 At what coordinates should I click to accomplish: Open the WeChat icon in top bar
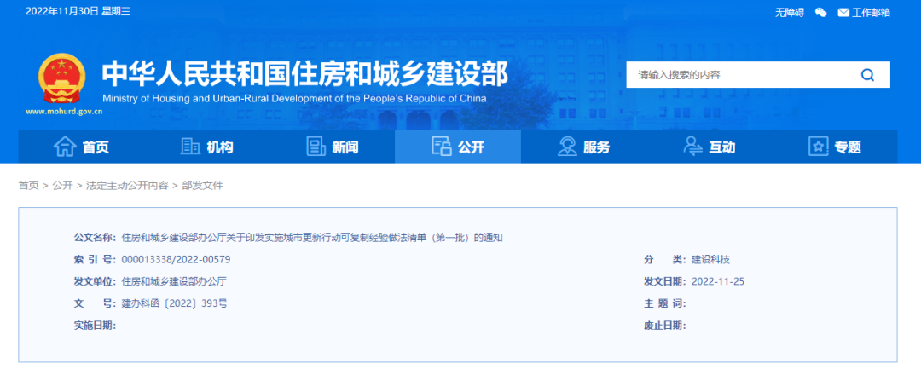(821, 12)
